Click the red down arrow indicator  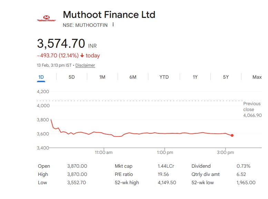tap(82, 56)
